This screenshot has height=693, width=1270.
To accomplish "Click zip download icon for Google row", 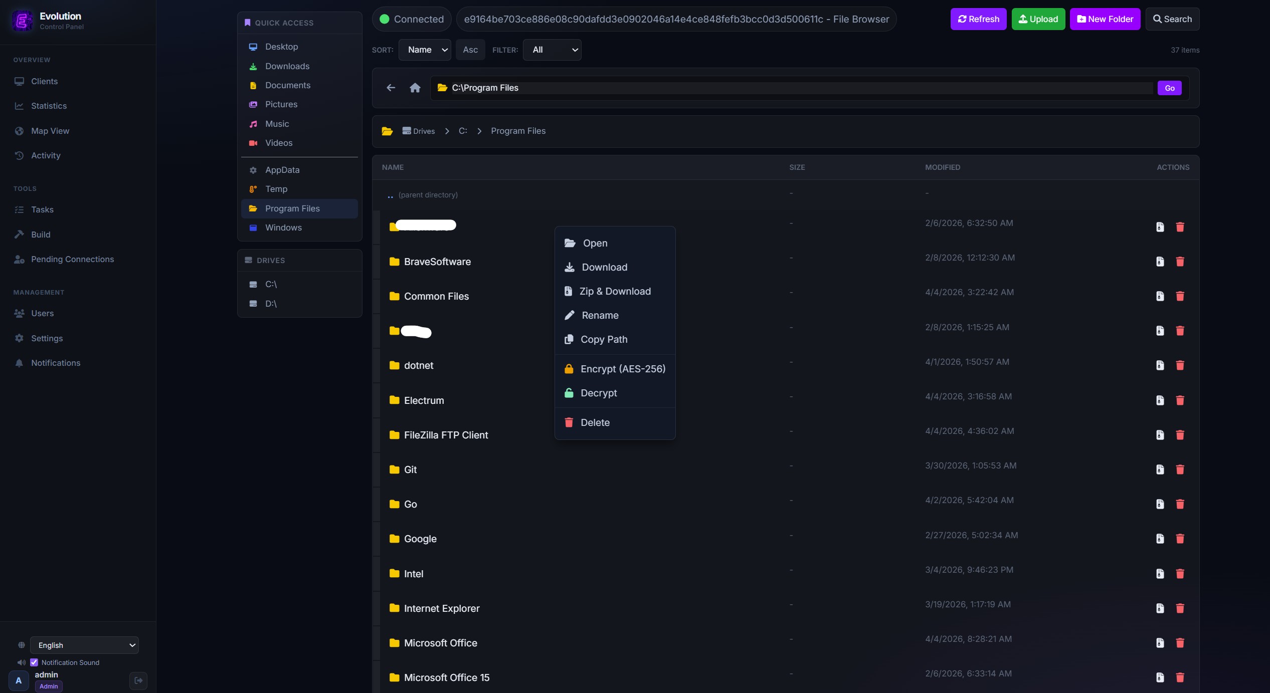I will click(x=1160, y=539).
